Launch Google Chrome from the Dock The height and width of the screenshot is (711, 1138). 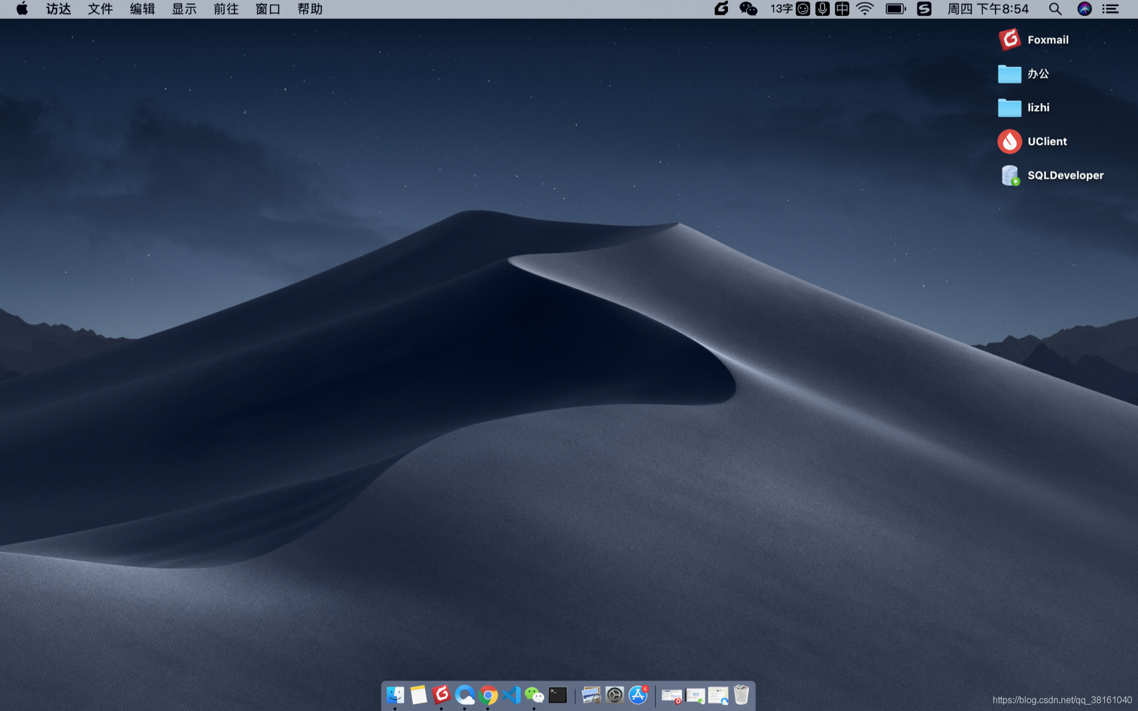(488, 695)
